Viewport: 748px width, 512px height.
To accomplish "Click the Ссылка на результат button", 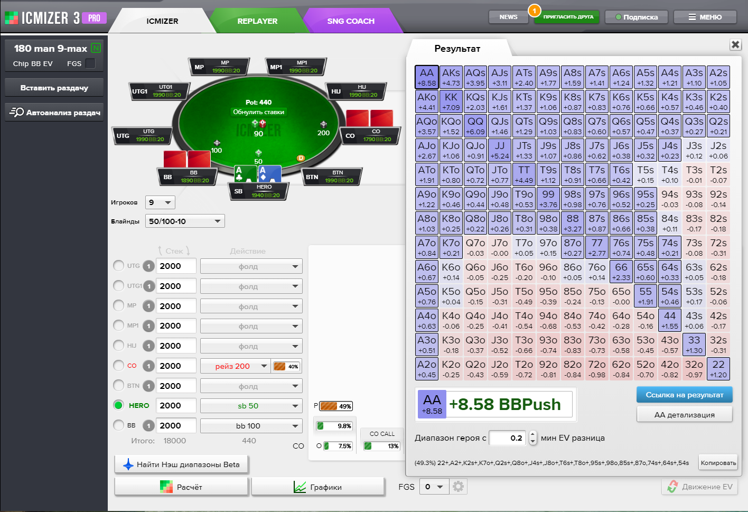I will pyautogui.click(x=684, y=395).
